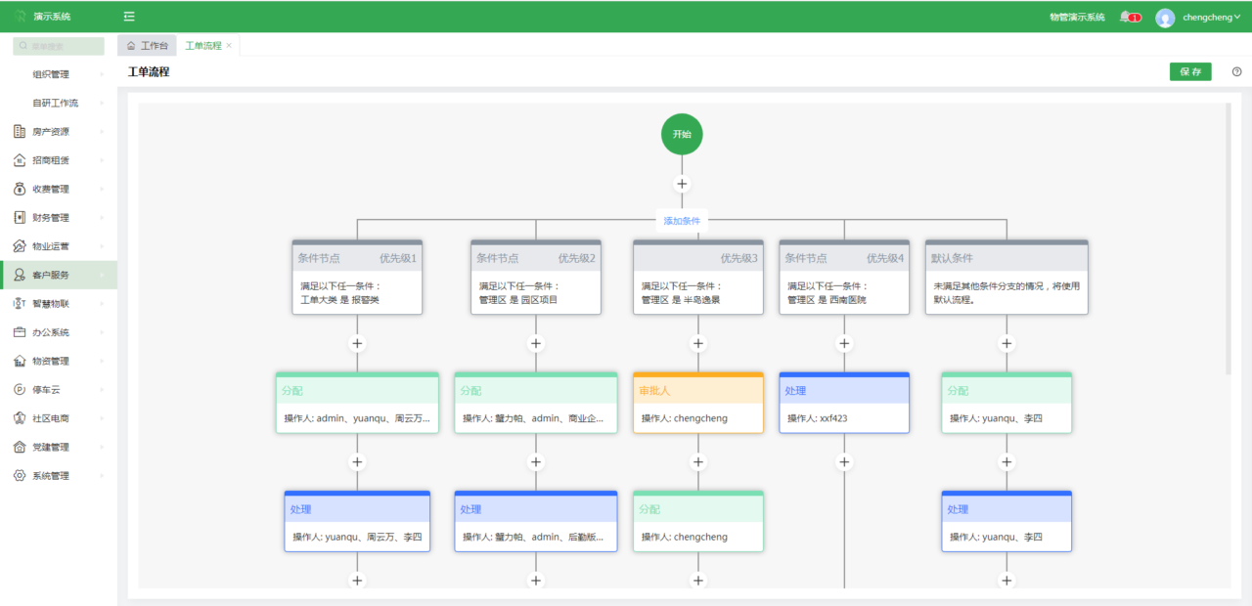Select the 工单流程 tab
The width and height of the screenshot is (1252, 606).
coord(203,46)
